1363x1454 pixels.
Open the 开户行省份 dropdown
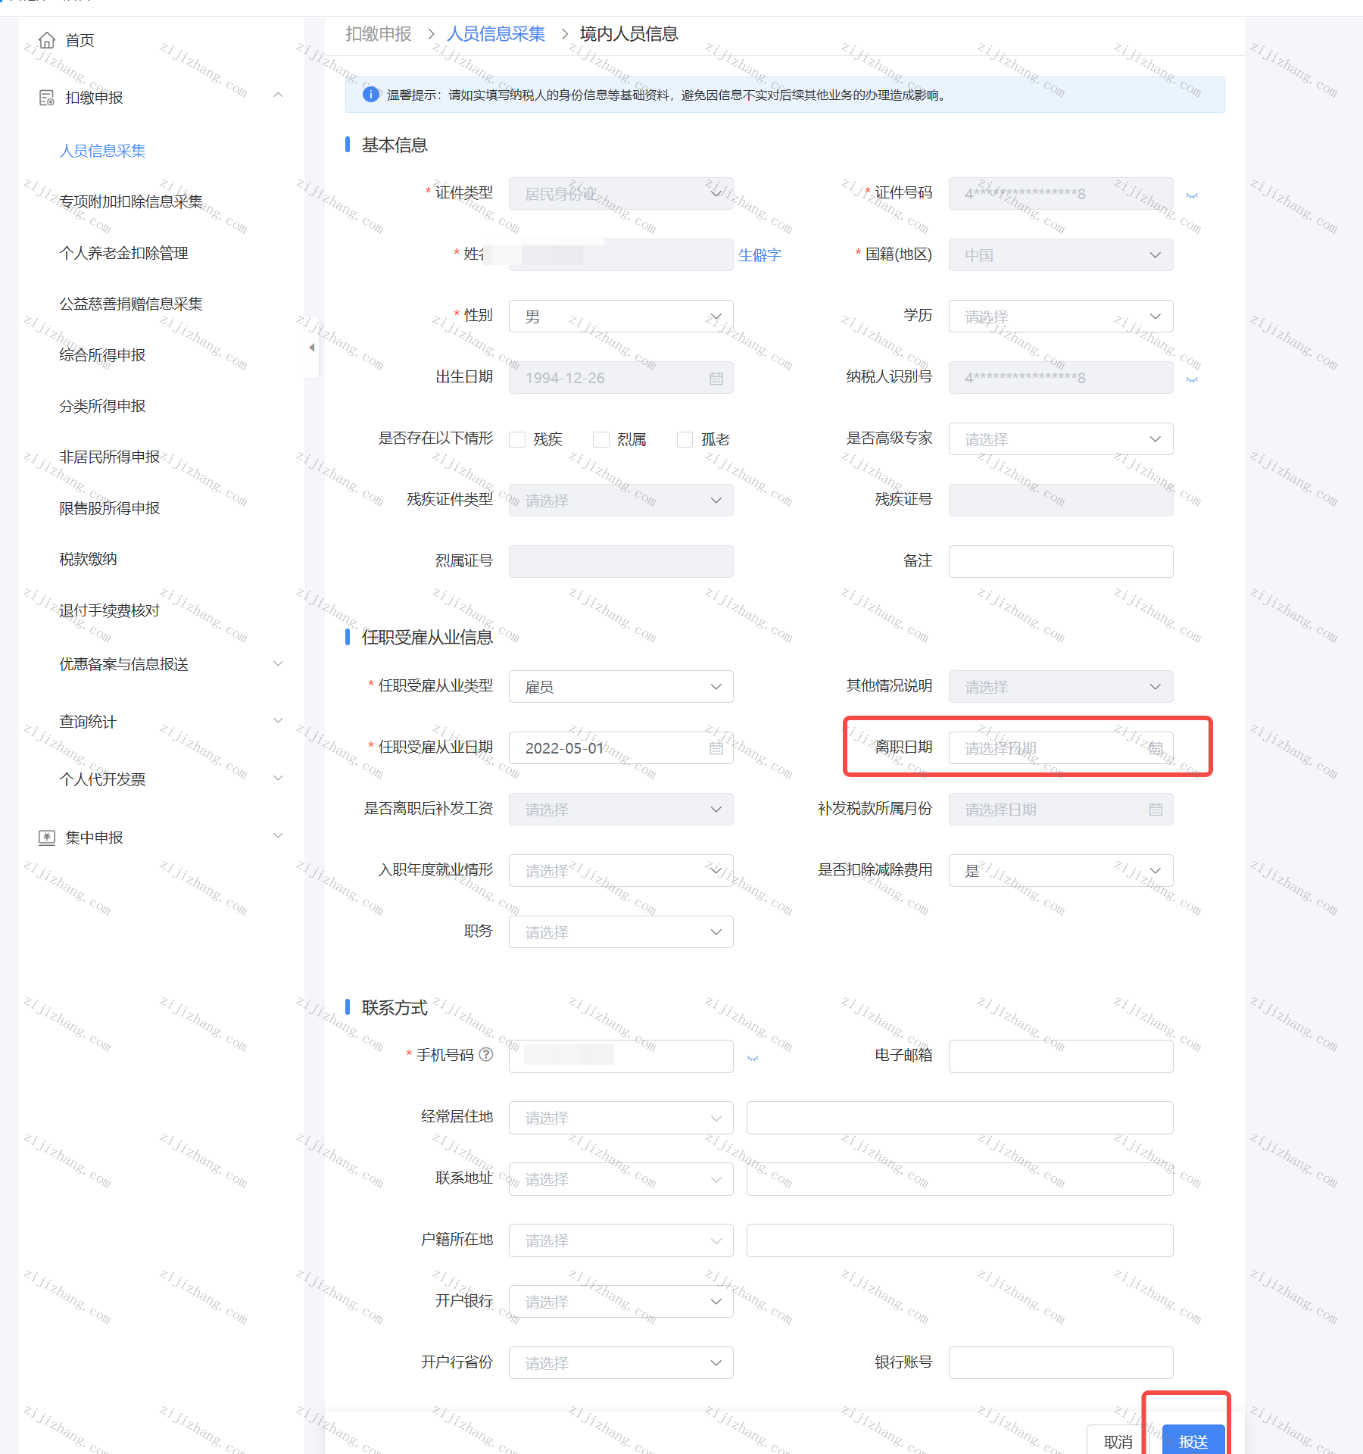[x=621, y=1363]
